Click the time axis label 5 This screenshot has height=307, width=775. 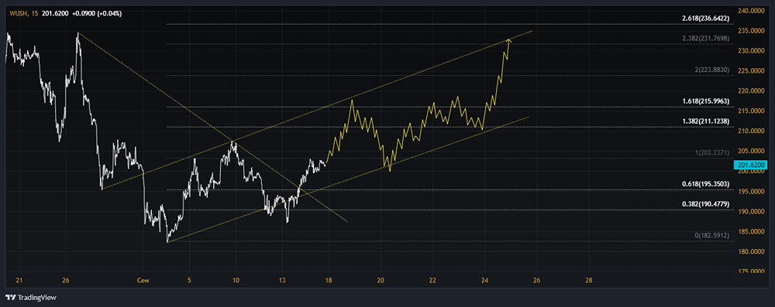pos(190,281)
